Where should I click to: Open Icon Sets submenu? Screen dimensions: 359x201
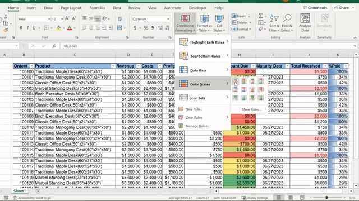(x=203, y=98)
